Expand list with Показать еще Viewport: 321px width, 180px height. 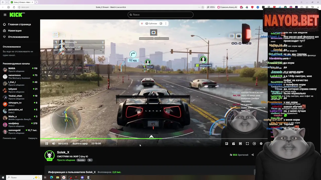(9, 138)
